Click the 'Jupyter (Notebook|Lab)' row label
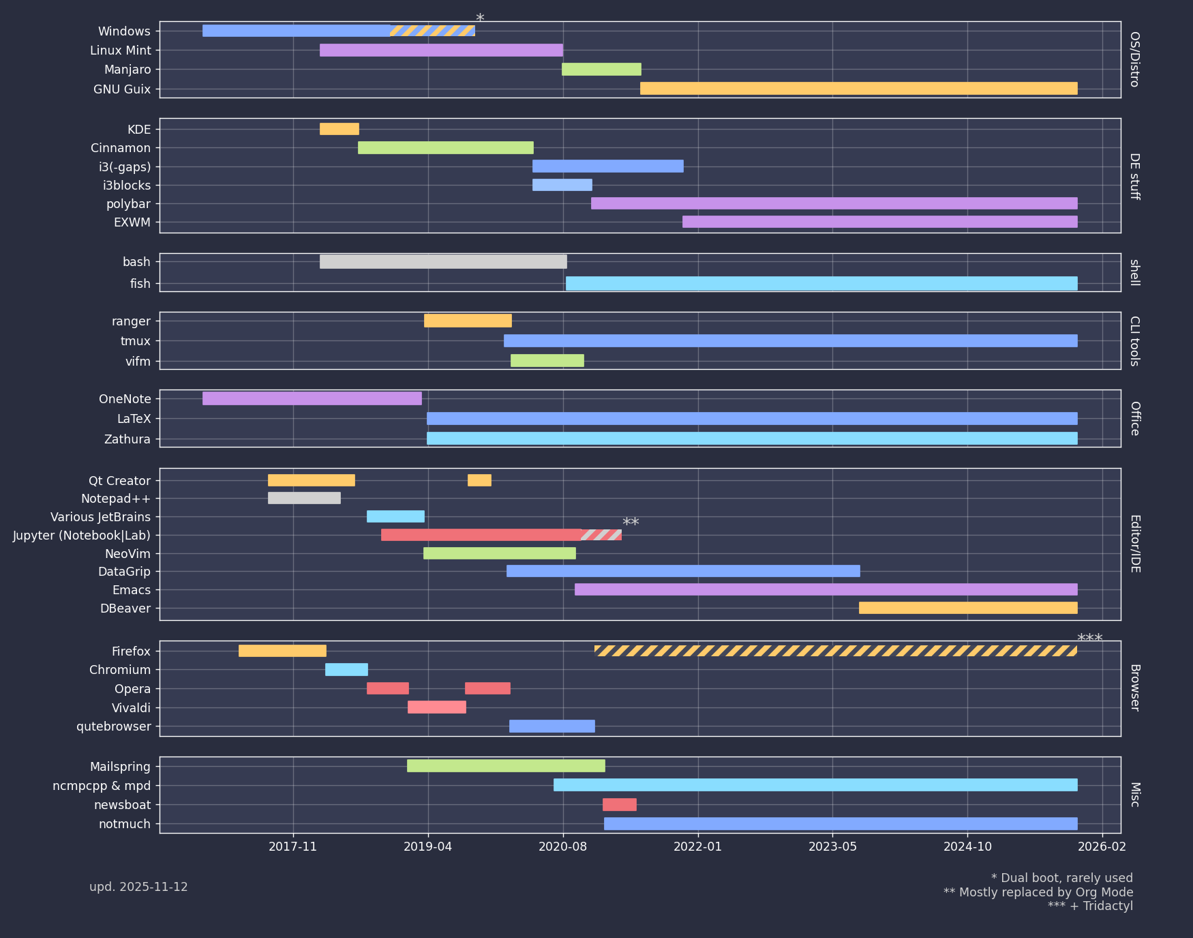 (82, 536)
